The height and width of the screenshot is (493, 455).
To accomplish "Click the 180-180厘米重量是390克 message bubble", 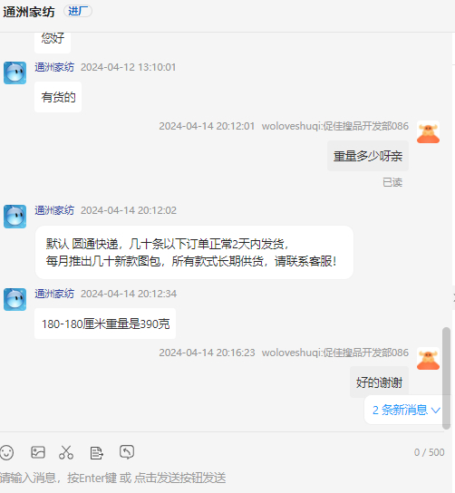I will 105,324.
